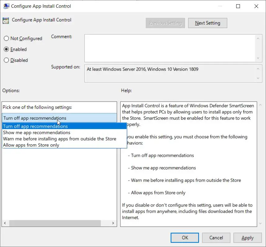Click the Options pane horizontal scrollbar thumb
266x247 pixels.
[55, 223]
